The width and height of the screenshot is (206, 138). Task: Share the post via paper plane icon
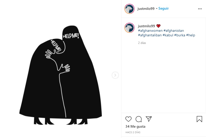[x=149, y=119]
